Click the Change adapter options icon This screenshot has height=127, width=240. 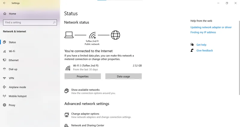(67, 115)
